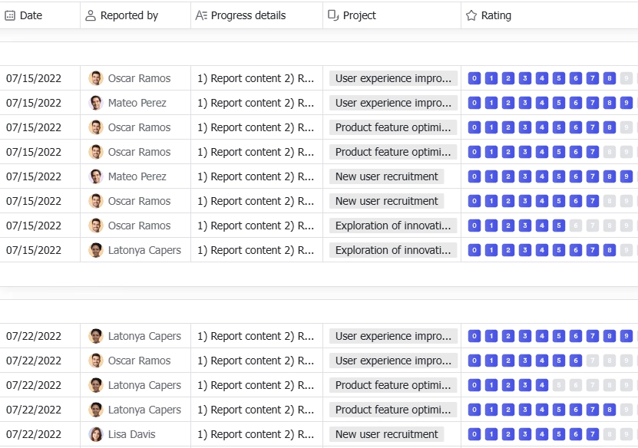This screenshot has width=638, height=448.
Task: Click rating 0 on Lisa Davis row
Action: click(474, 434)
